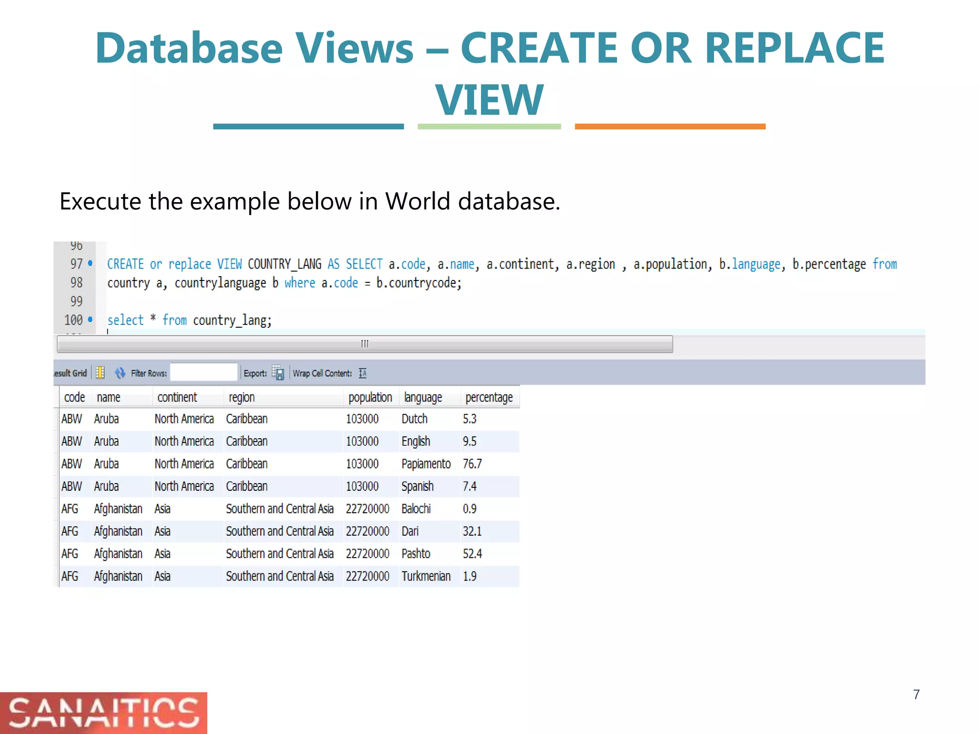
Task: Click the 'Result Grid' label
Action: (x=70, y=373)
